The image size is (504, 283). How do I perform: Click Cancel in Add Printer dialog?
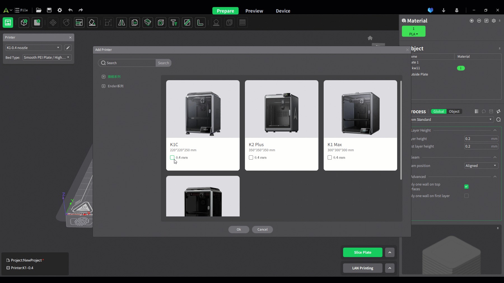click(262, 229)
